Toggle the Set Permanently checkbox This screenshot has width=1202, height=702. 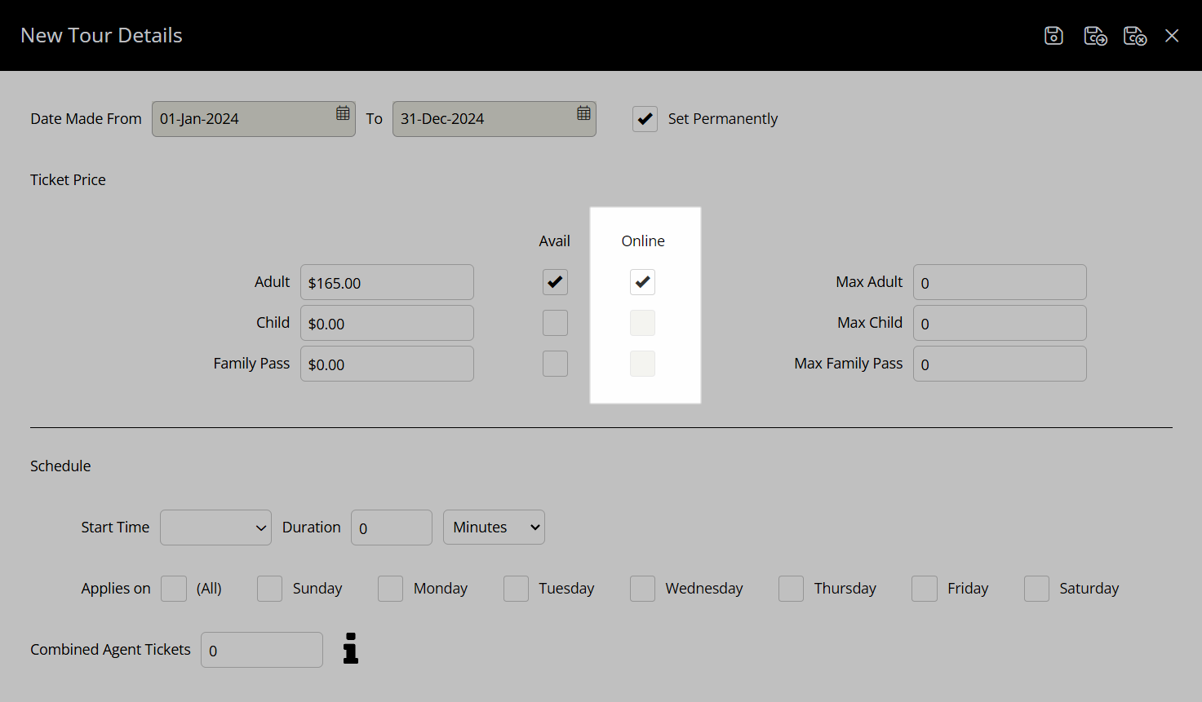point(645,119)
